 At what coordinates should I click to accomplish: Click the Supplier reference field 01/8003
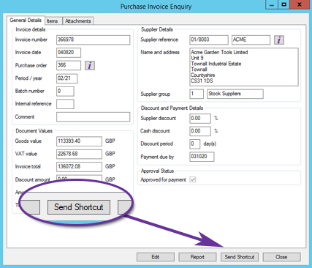coord(209,40)
